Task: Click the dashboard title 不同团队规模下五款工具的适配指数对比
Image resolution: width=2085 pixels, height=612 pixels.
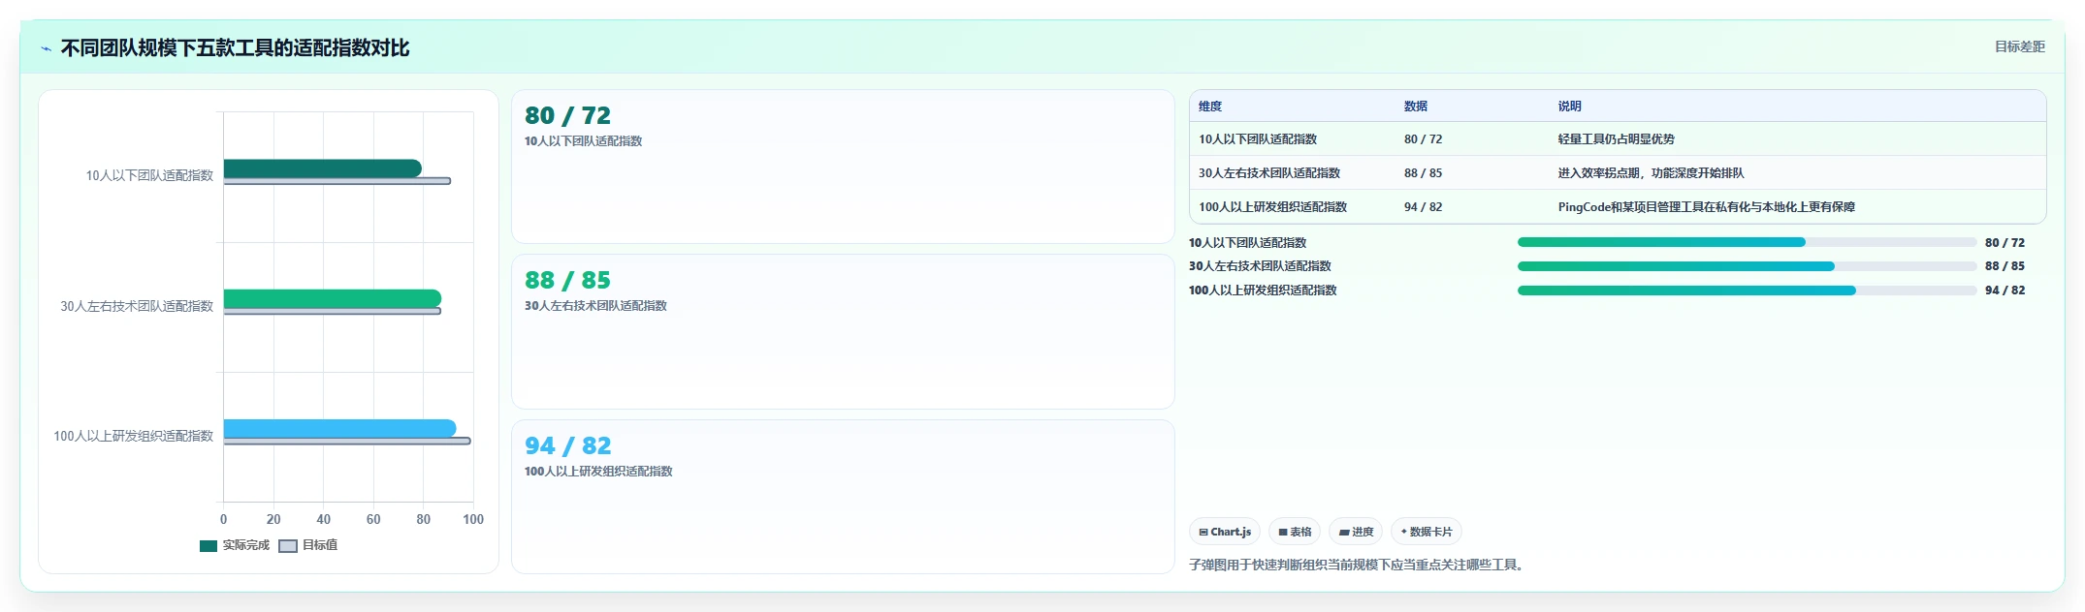Action: tap(236, 47)
